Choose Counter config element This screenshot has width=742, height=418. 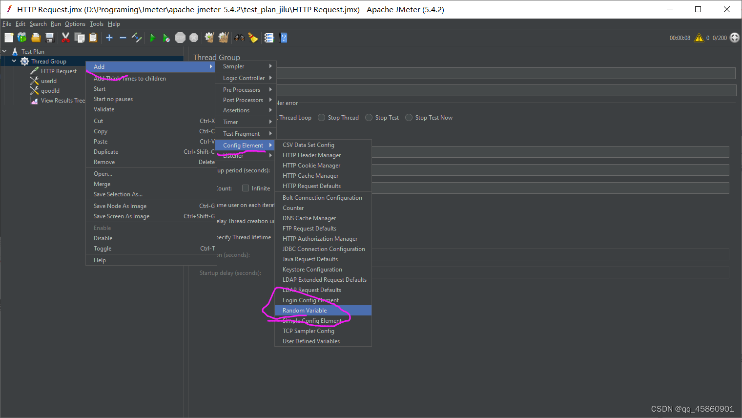pos(323,208)
